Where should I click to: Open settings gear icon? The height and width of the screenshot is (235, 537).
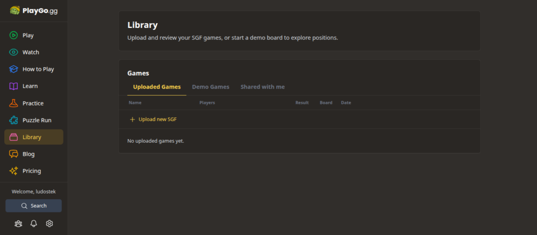point(49,223)
